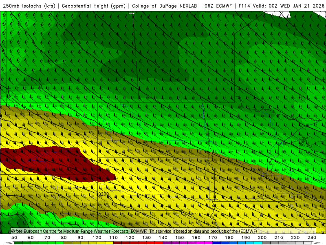Click the color bar label '110'
The height and width of the screenshot is (245, 326).
click(114, 238)
